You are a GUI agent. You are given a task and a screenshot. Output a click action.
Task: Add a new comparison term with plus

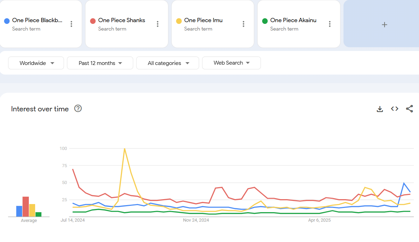point(384,25)
